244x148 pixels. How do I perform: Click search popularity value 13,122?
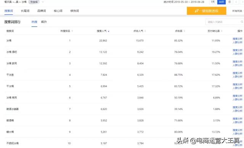click(103, 52)
